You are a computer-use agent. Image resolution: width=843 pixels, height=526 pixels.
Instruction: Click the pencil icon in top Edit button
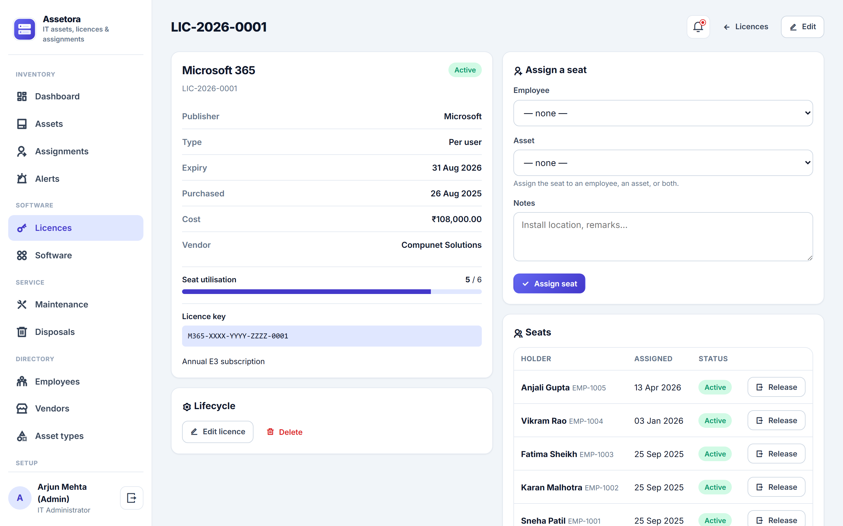[794, 27]
